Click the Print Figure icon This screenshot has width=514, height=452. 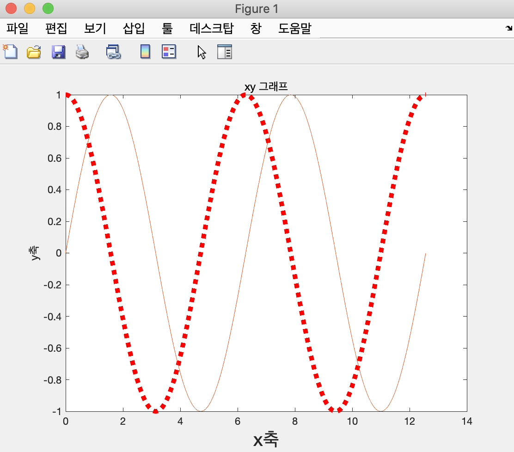tap(82, 52)
